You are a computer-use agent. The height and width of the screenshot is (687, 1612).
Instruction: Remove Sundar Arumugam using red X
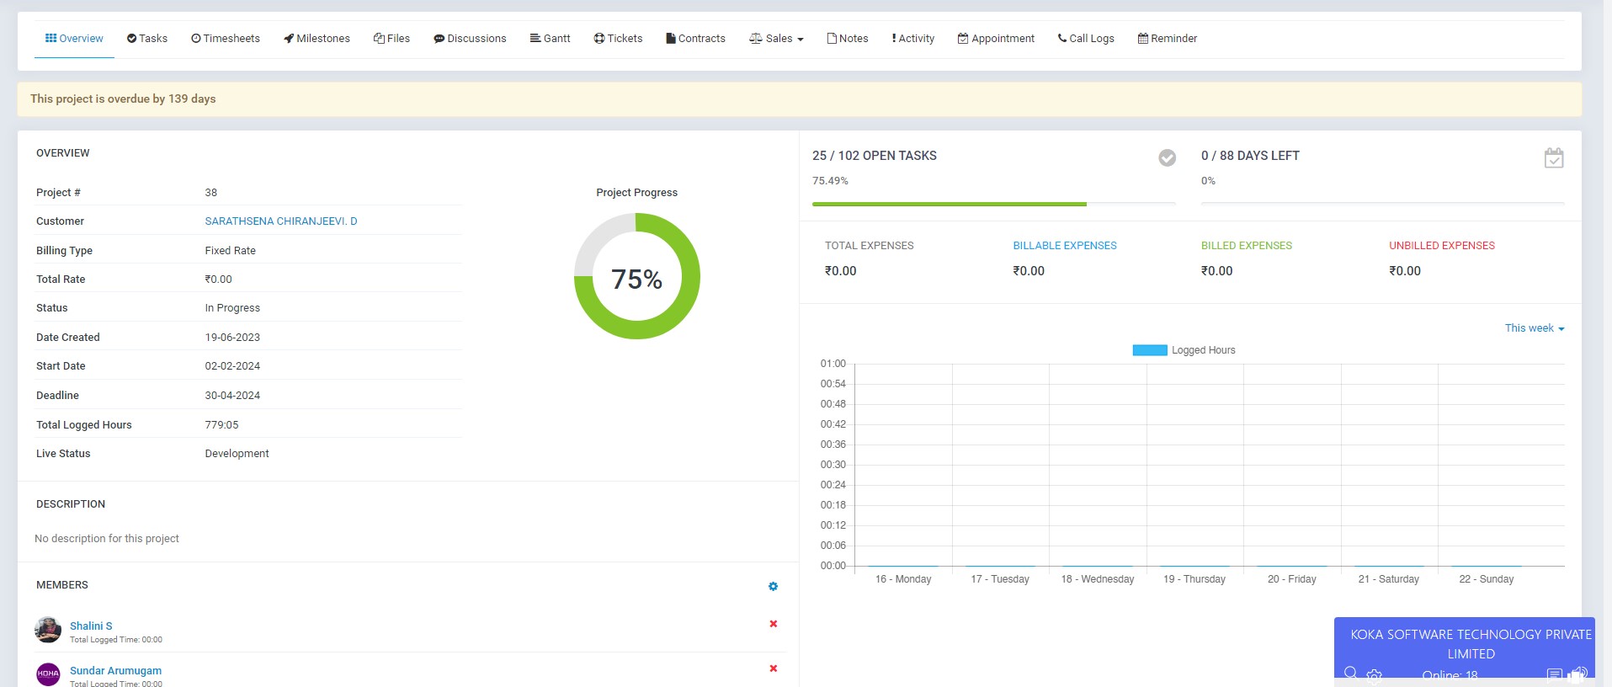(773, 668)
